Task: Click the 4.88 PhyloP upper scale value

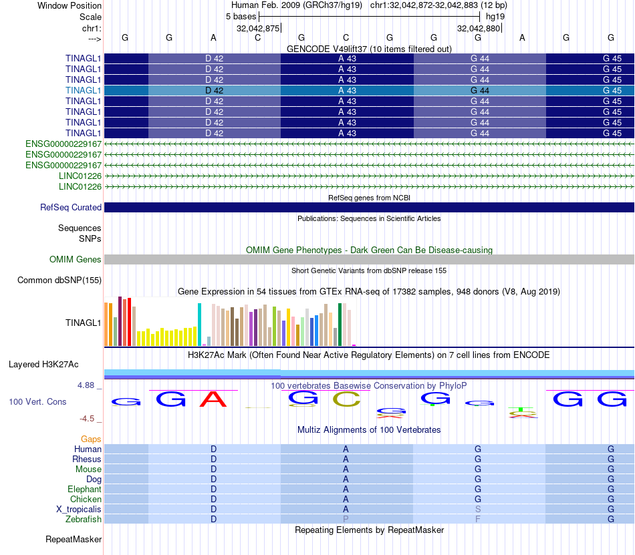Action: click(86, 385)
